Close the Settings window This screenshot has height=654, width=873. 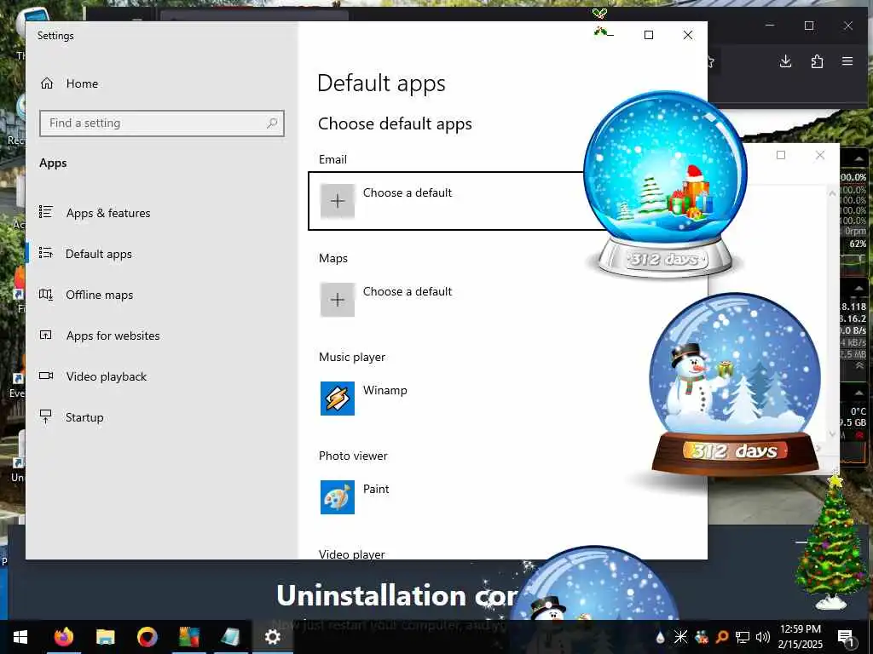(x=688, y=35)
